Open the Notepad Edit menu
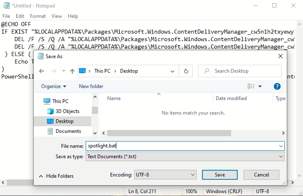Viewport: 303px width, 196px height. (20, 16)
